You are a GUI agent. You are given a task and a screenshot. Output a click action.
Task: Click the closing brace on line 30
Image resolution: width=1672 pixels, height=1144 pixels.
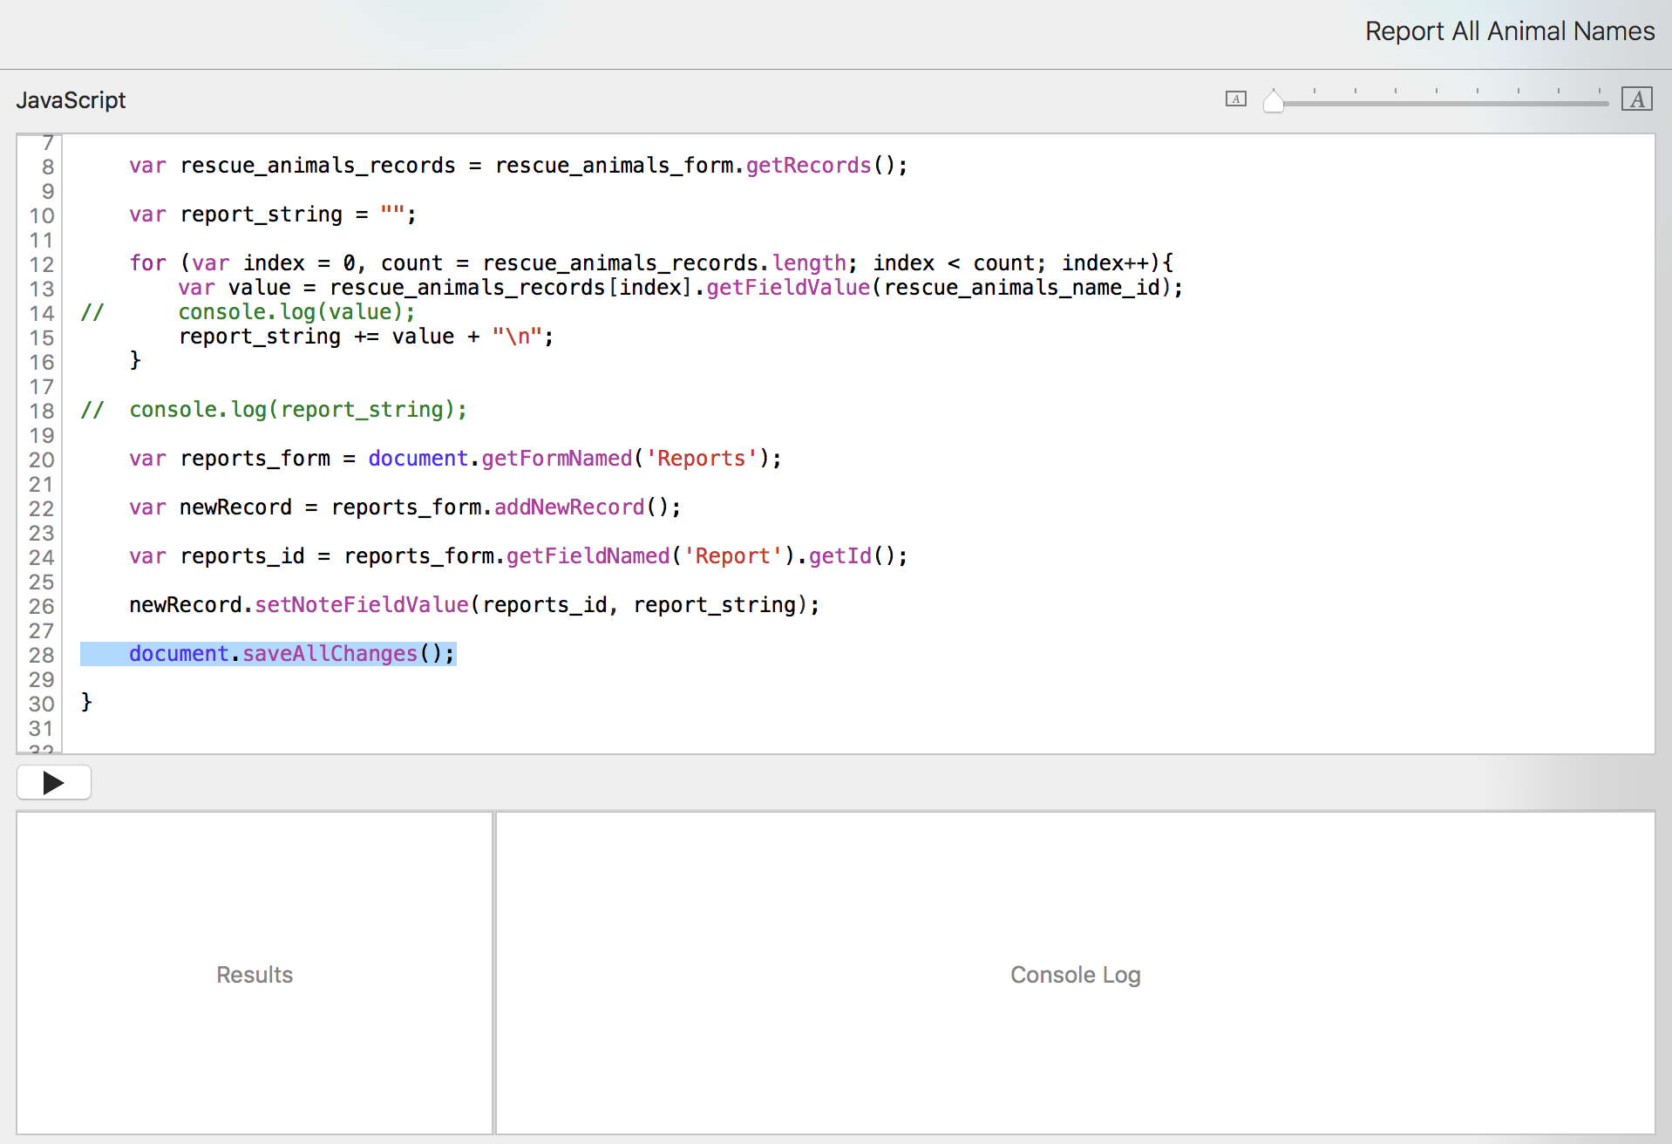click(86, 702)
